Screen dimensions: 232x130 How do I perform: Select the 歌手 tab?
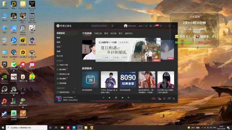[x=121, y=34]
